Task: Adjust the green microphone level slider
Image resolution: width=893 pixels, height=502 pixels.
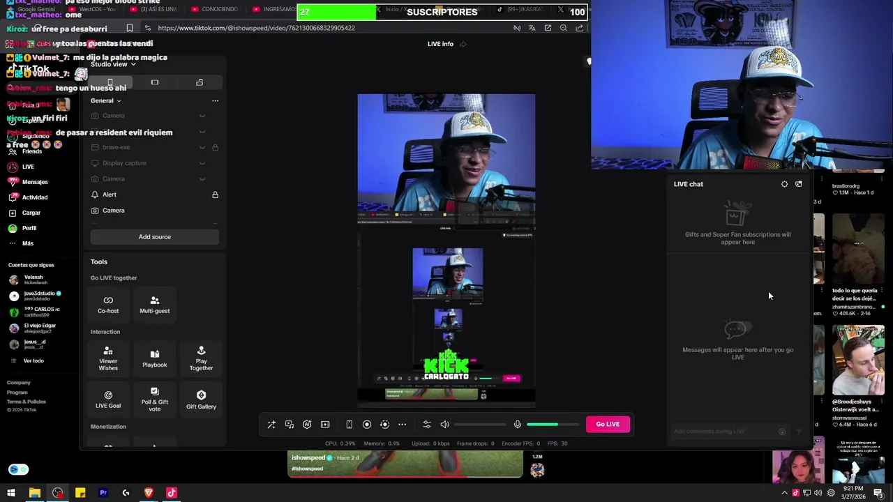Action: [553, 425]
